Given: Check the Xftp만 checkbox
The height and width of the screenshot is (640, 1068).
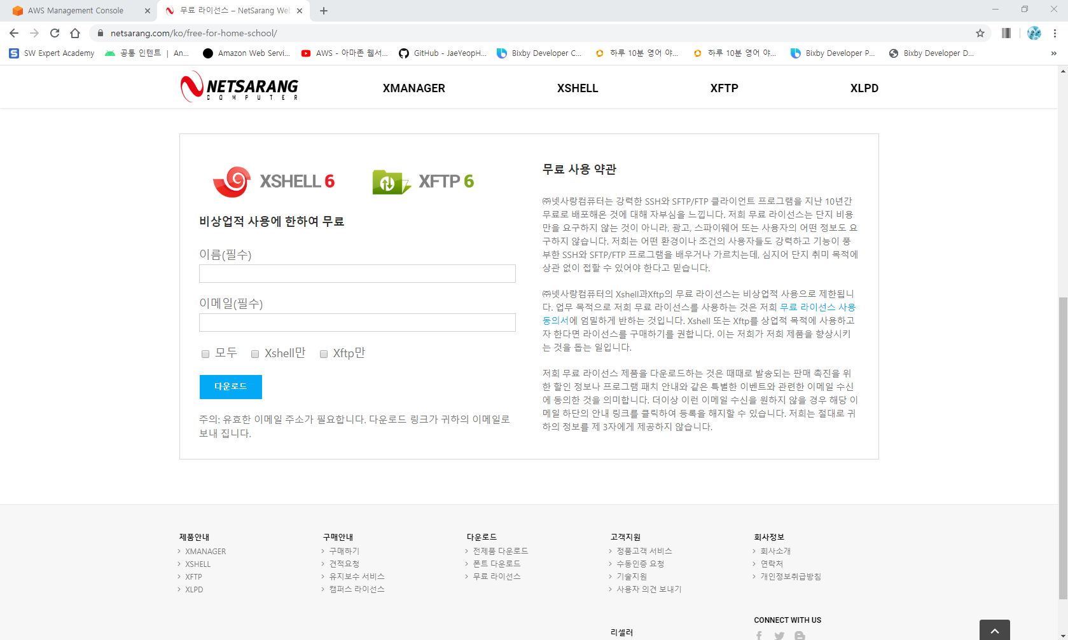Looking at the screenshot, I should point(324,354).
